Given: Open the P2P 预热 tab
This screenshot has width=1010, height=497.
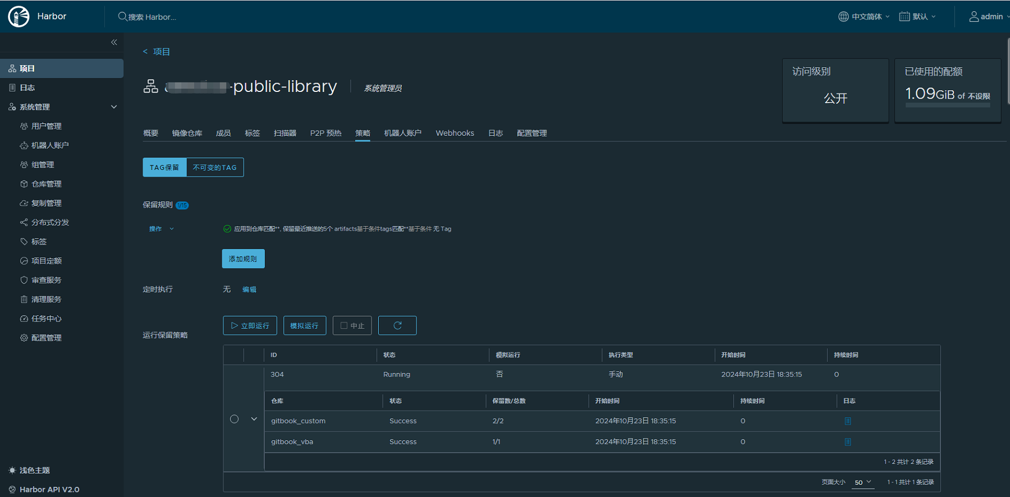Looking at the screenshot, I should (326, 133).
